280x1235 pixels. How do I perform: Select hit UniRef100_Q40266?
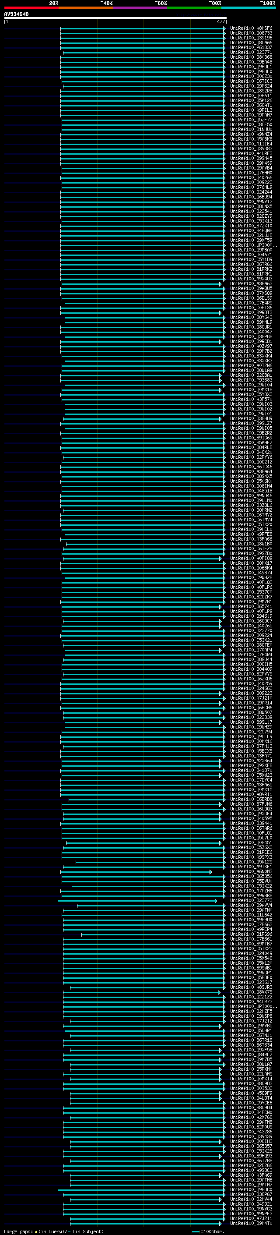click(x=251, y=178)
